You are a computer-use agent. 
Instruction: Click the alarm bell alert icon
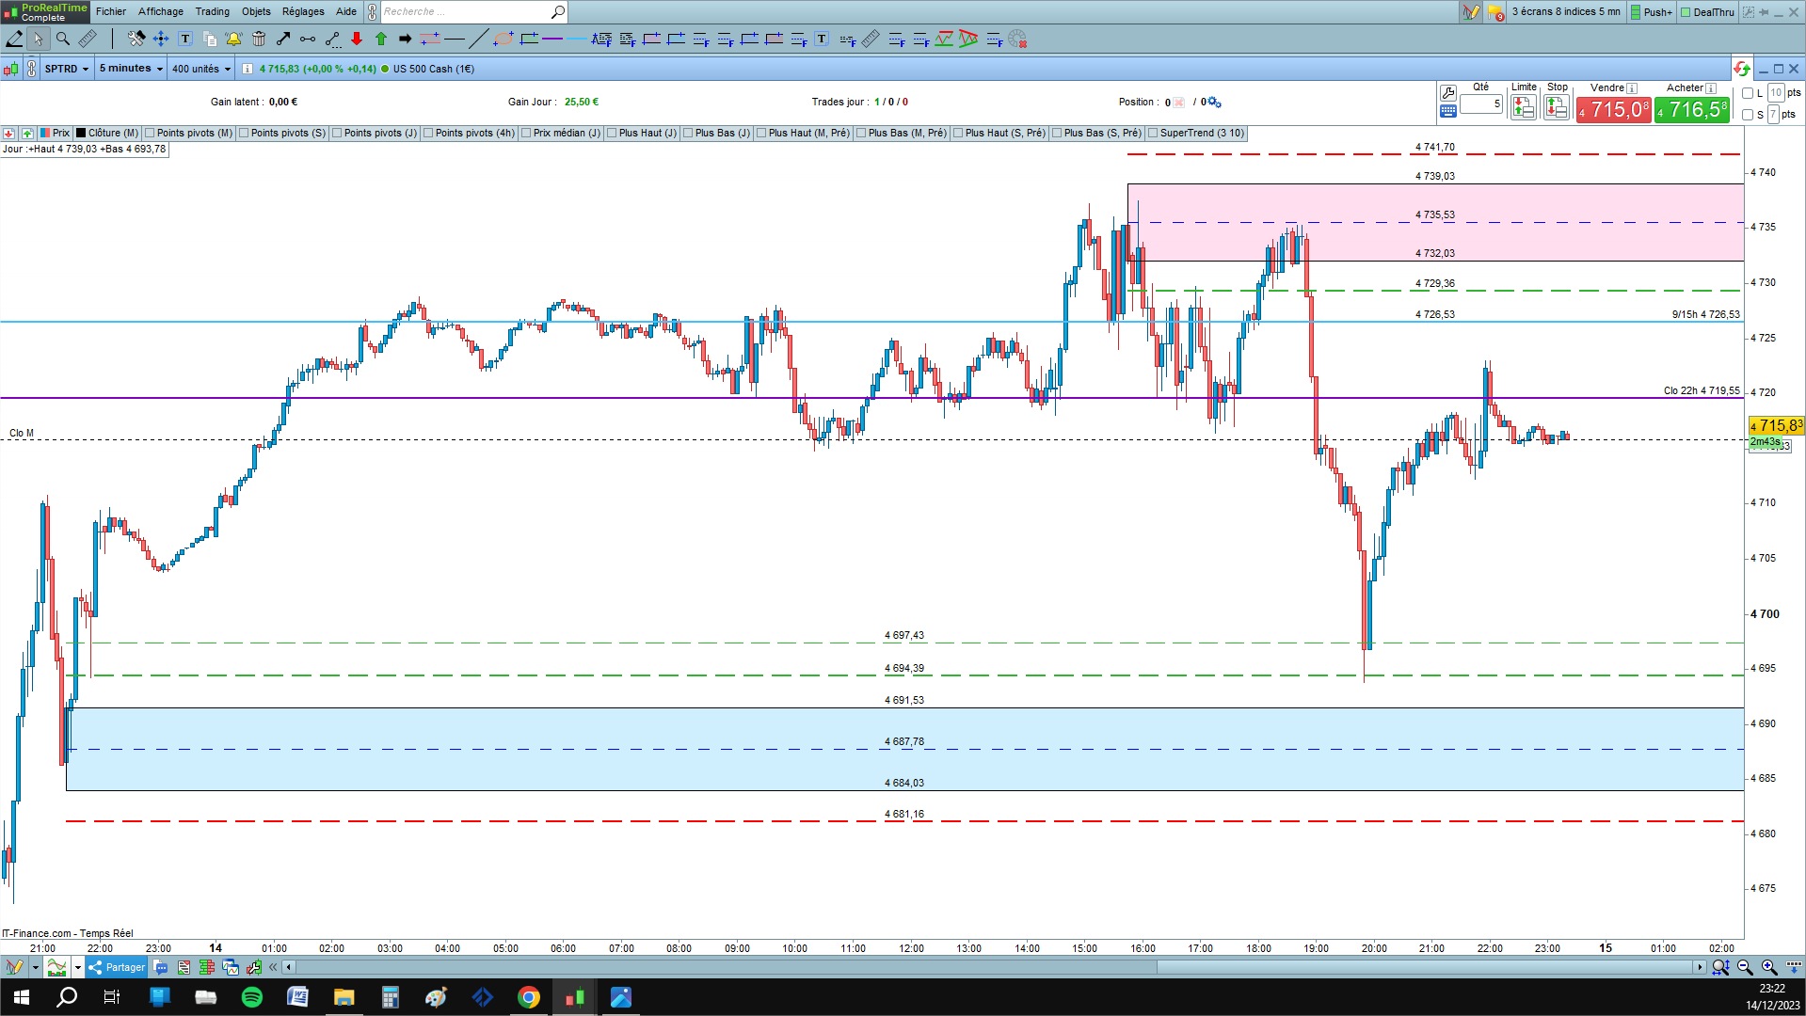233,39
